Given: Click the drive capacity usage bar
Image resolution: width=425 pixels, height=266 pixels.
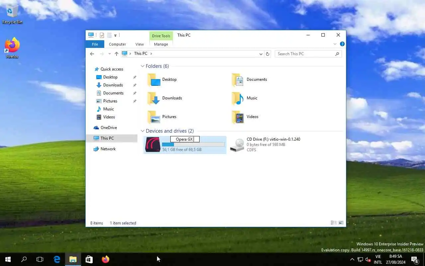Looking at the screenshot, I should [193, 145].
